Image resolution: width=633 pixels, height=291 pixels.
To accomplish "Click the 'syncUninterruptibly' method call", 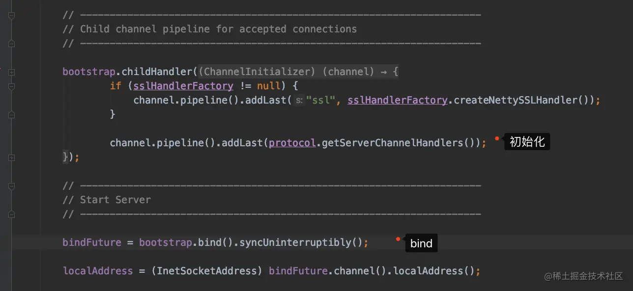I will [x=295, y=242].
